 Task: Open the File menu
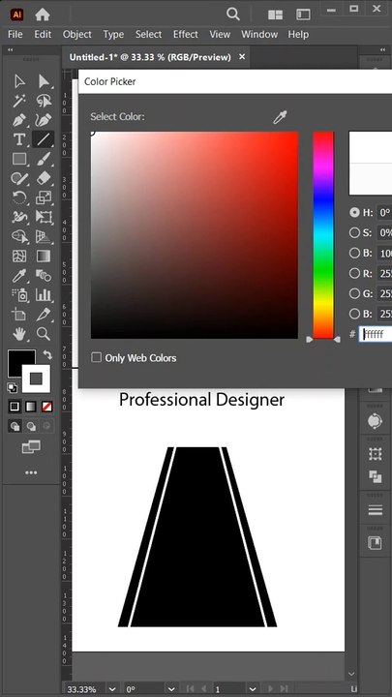point(15,34)
